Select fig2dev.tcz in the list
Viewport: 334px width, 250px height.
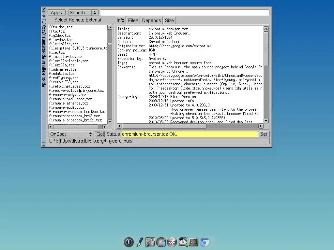[x=60, y=35]
